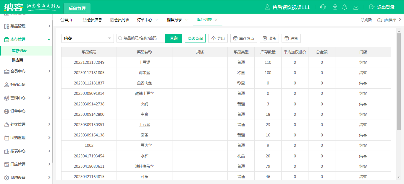The height and width of the screenshot is (184, 404).
Task: Close the 订单中心 tab
Action: (x=157, y=20)
